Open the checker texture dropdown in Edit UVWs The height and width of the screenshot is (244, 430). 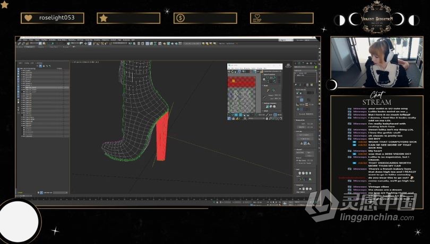(x=272, y=71)
